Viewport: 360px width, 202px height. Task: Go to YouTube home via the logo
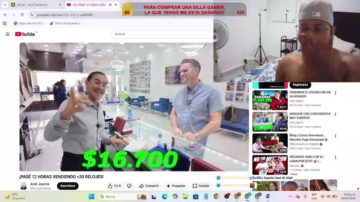(x=25, y=34)
